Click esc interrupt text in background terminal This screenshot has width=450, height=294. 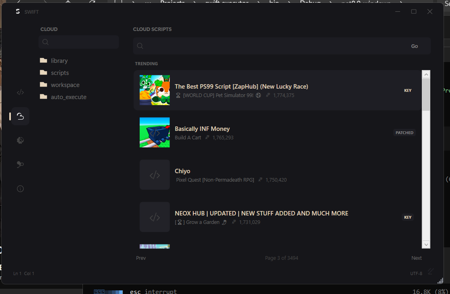pos(153,292)
